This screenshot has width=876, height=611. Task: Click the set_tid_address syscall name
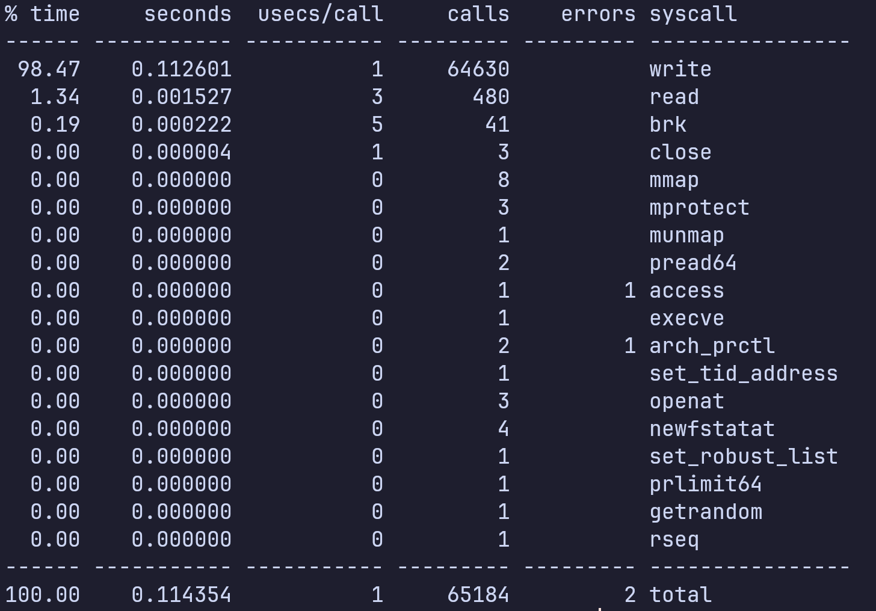tap(744, 373)
